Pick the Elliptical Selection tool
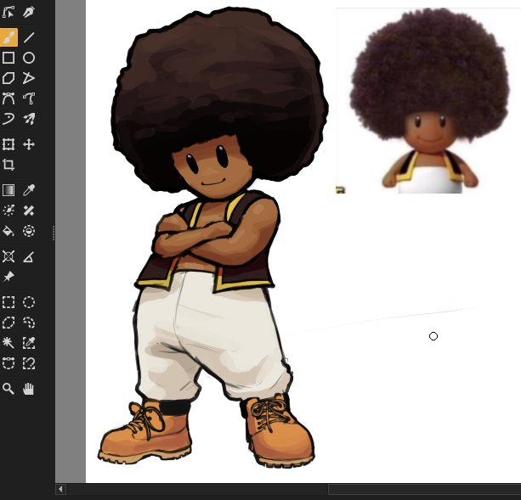 coord(29,302)
